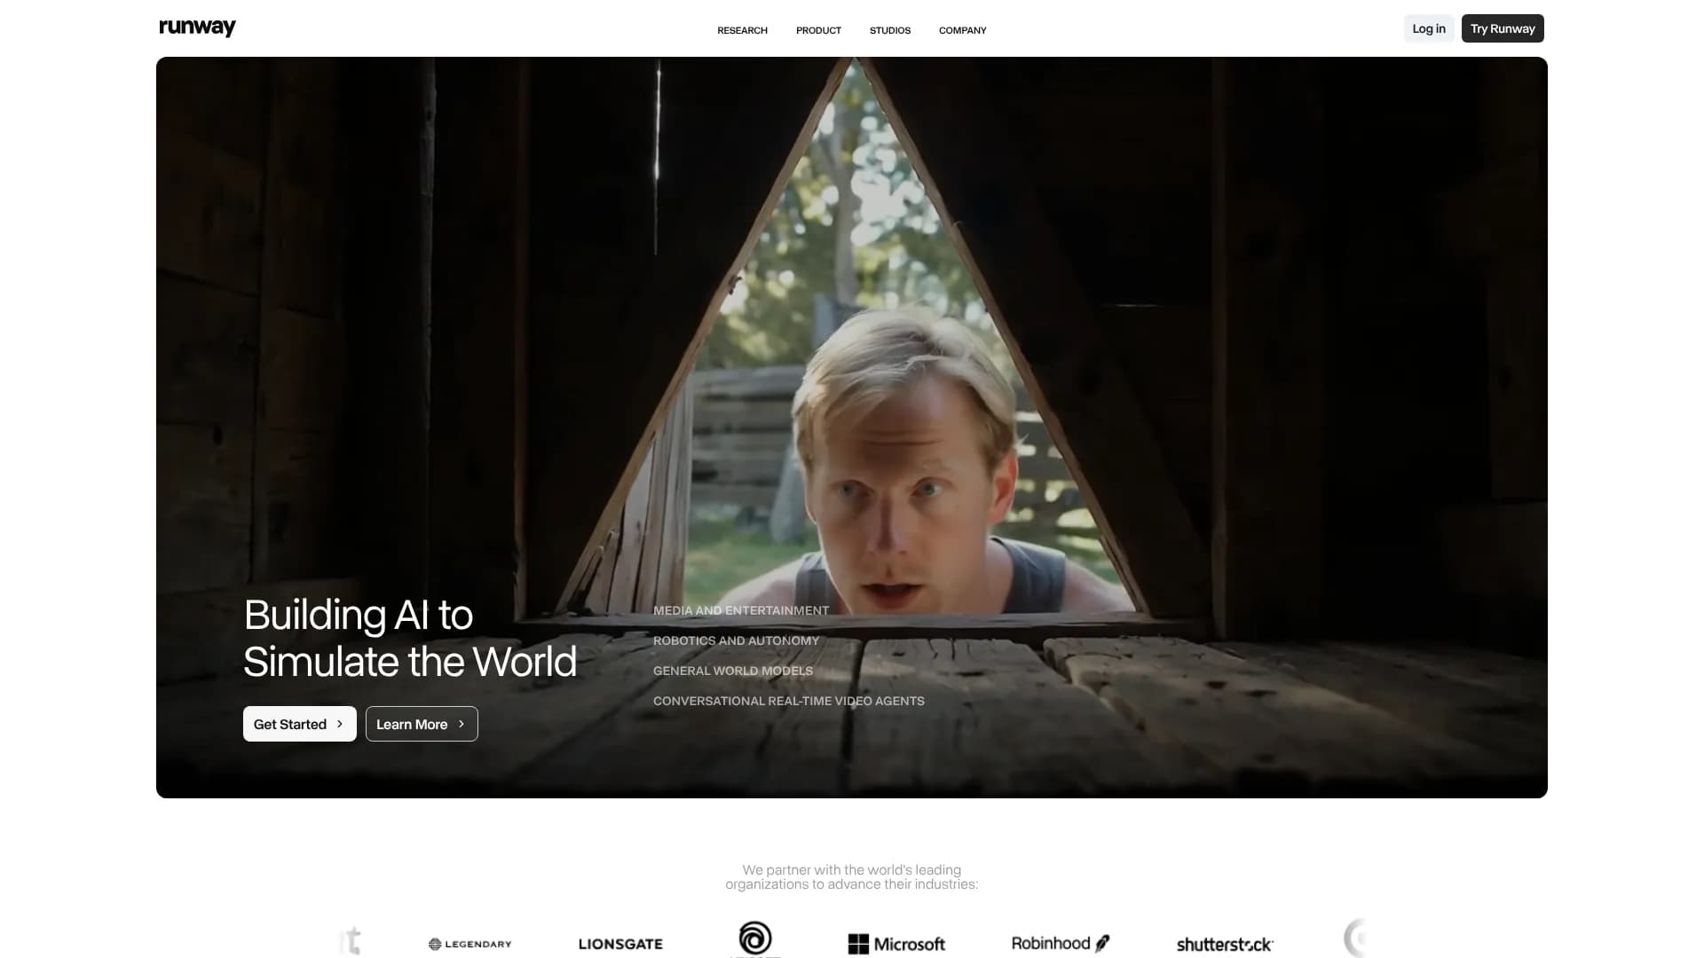Screen dimensions: 1704x958
Task: Click the Lionsgate logo
Action: coord(620,944)
